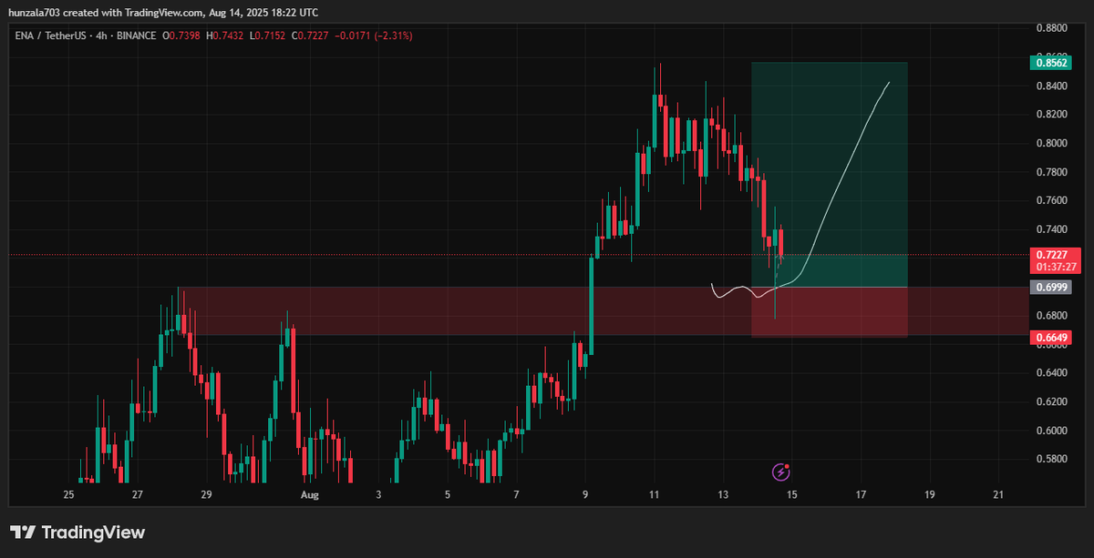Click the change value −0.0171 (−2.31%)

pos(372,36)
